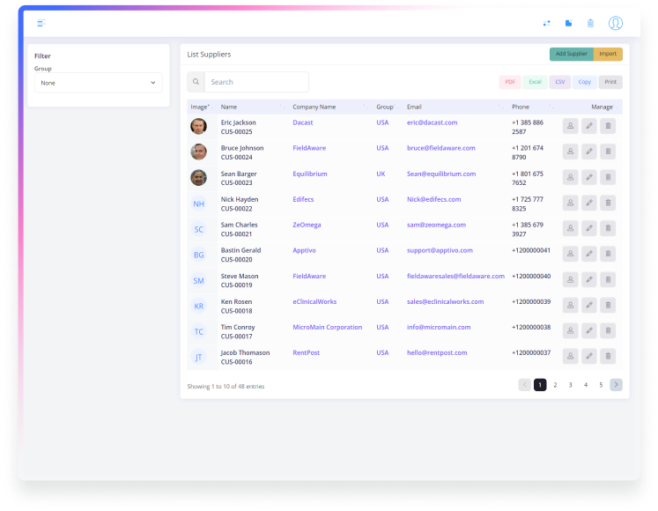
Task: View contact for Bastin Gerald
Action: click(x=570, y=254)
